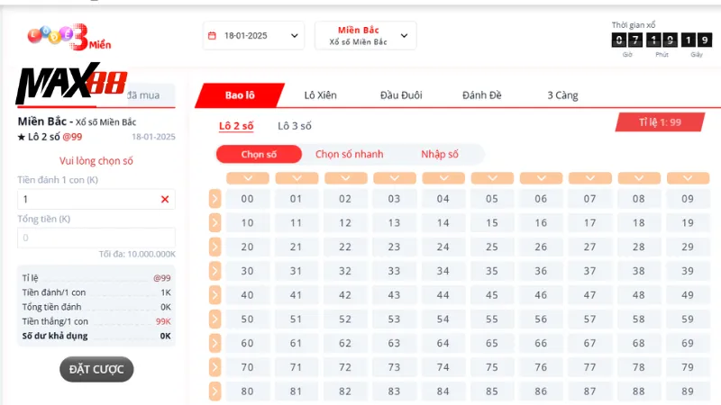Open the đã mua tab
The image size is (721, 405).
tap(143, 95)
